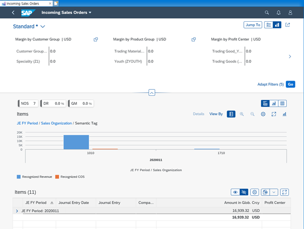304x229 pixels.
Task: Open the Standard variant dropdown
Action: (x=42, y=27)
